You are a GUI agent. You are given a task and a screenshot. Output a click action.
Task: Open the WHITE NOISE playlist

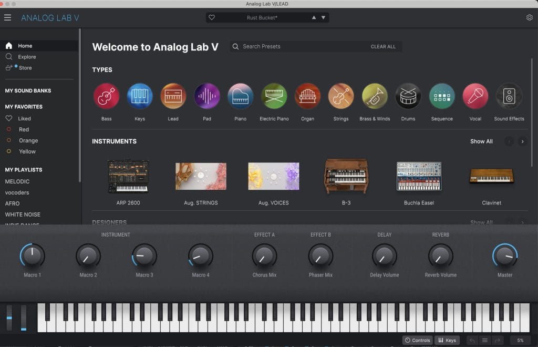[23, 215]
